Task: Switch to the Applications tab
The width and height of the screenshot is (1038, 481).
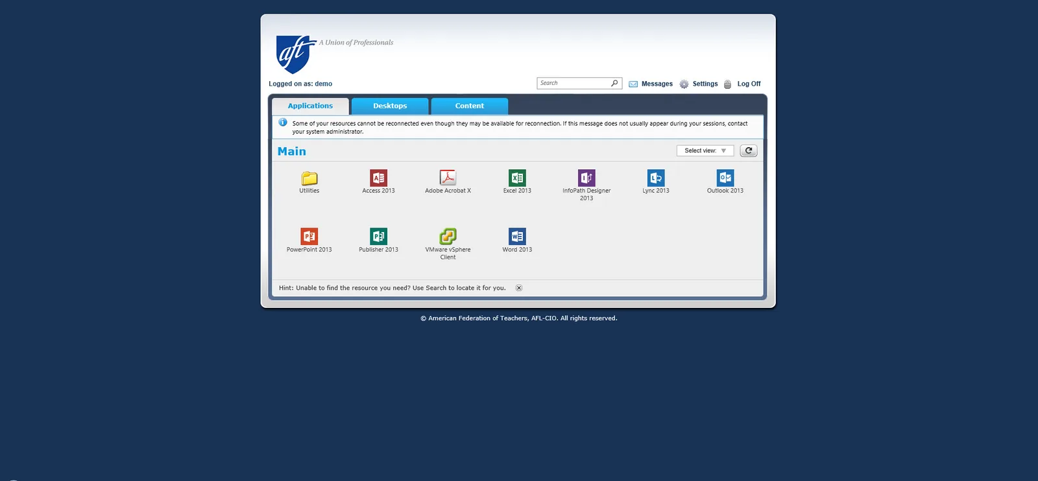Action: [310, 106]
